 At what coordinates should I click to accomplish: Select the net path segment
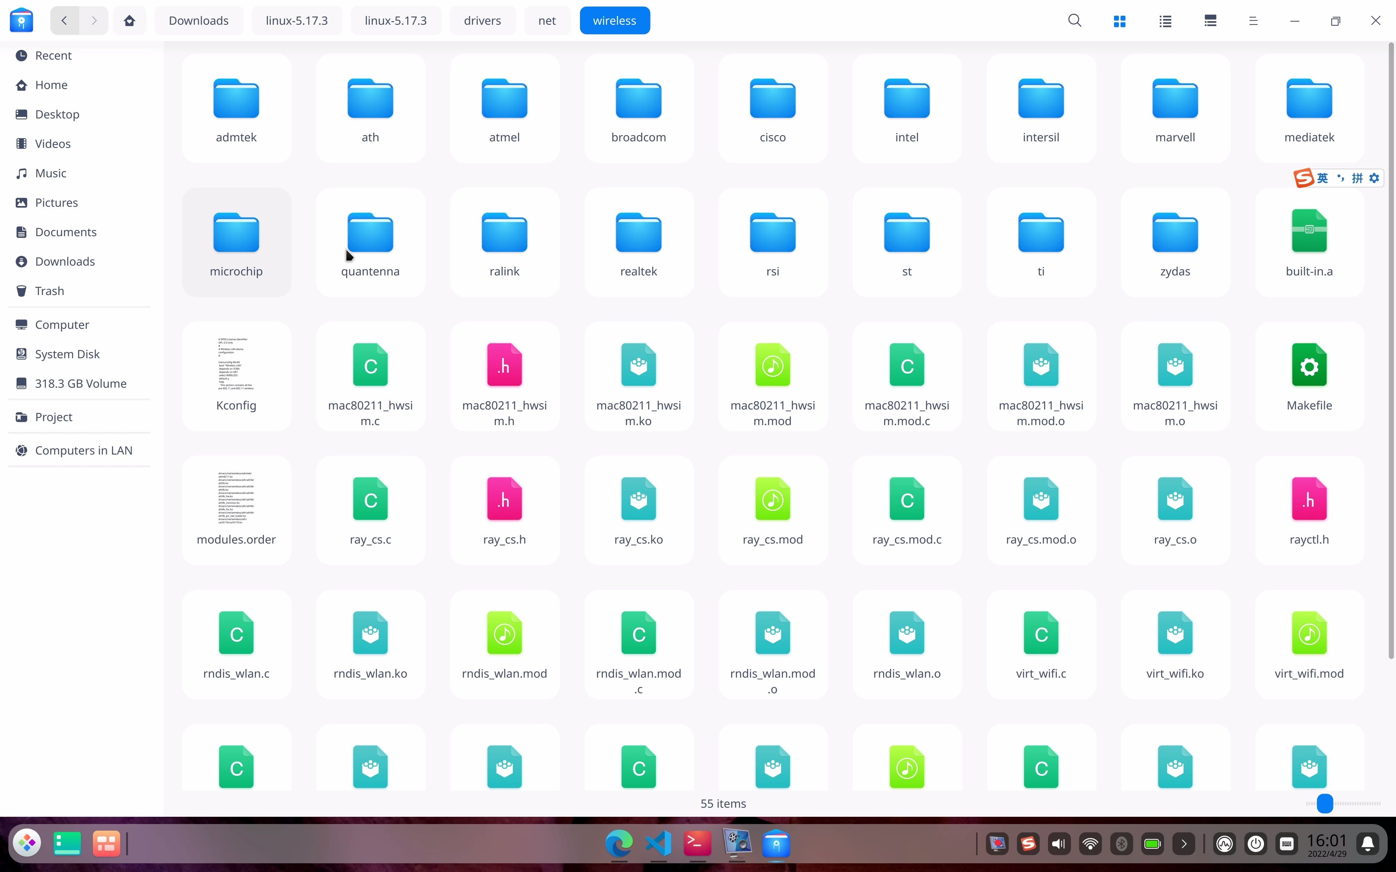546,20
